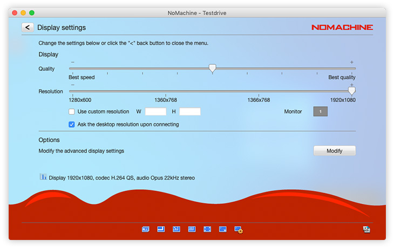Click the icon at the bottom-right corner
This screenshot has width=394, height=247.
pyautogui.click(x=367, y=229)
